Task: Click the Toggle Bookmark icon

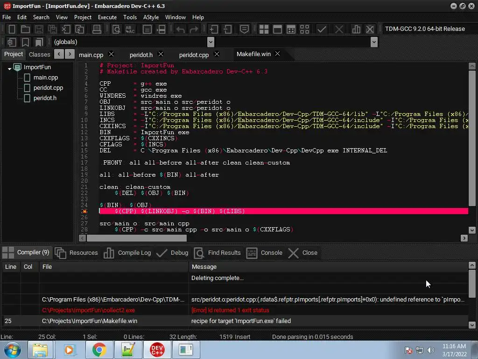Action: pos(26,42)
